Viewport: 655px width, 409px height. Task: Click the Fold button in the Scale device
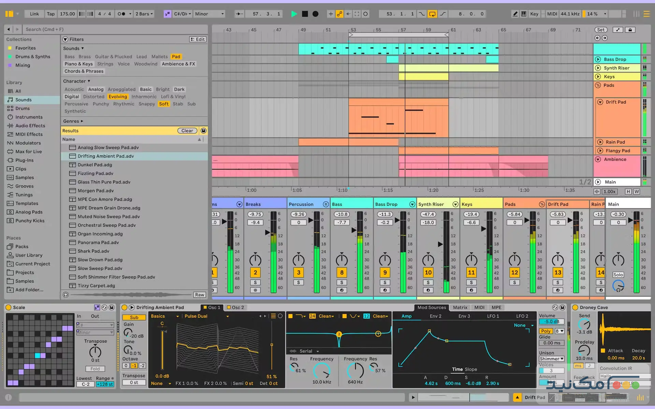(x=95, y=368)
